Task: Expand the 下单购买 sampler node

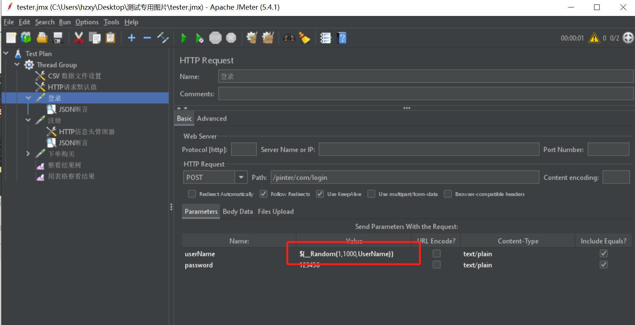Action: 28,153
